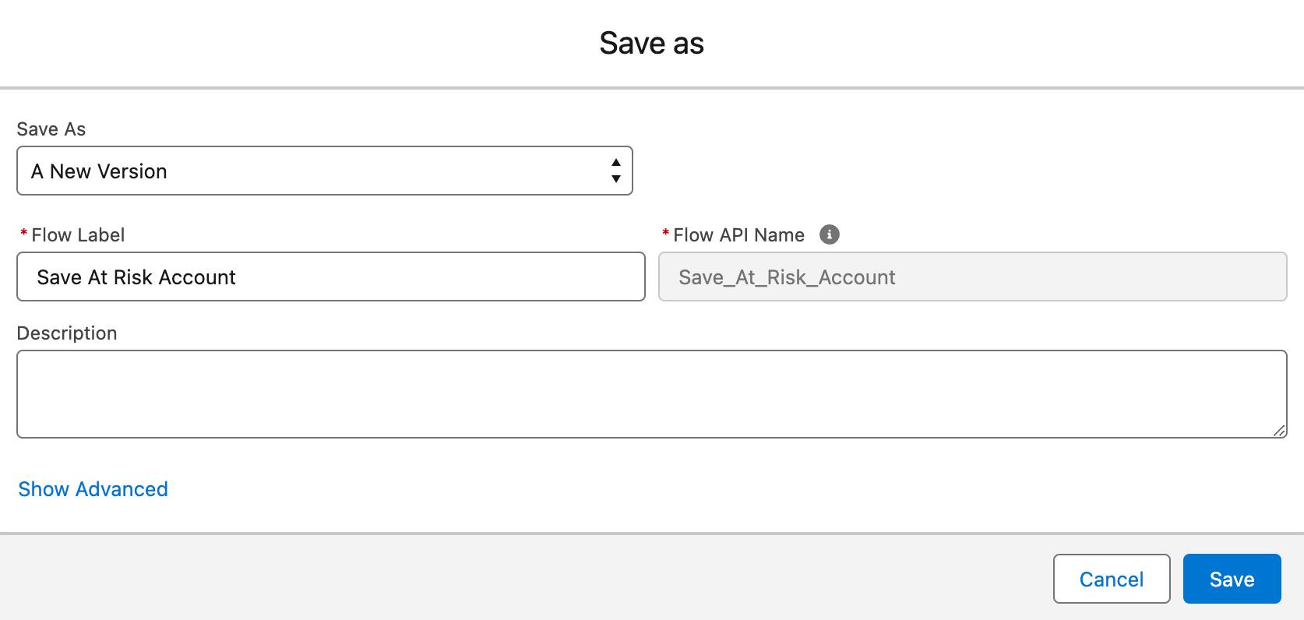Image resolution: width=1304 pixels, height=620 pixels.
Task: Click the info icon next to Flow API Name
Action: tap(829, 234)
